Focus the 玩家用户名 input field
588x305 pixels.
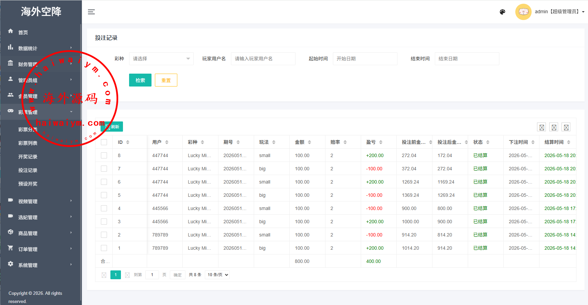click(263, 59)
